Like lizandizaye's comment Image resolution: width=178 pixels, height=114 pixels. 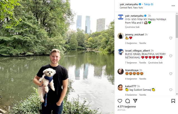(x=170, y=74)
